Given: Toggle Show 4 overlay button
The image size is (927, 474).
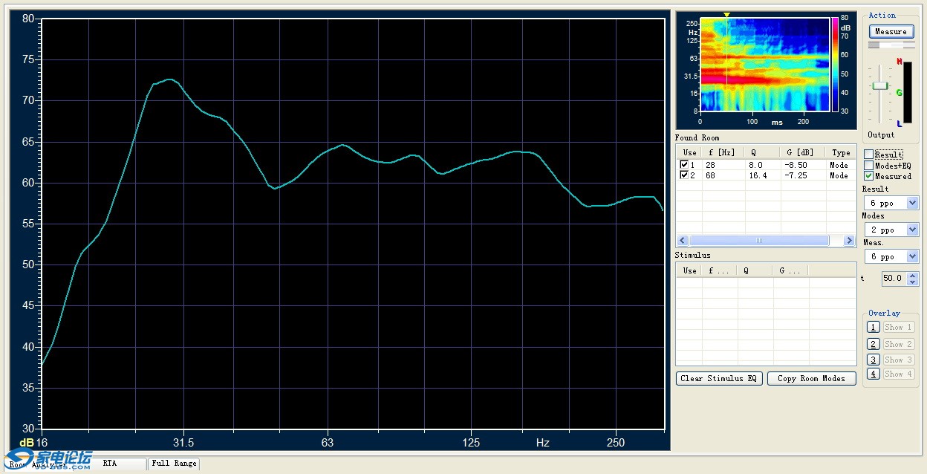Looking at the screenshot, I should 898,374.
